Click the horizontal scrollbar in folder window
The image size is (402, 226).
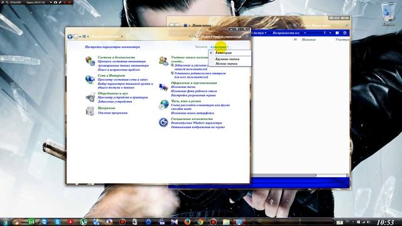284,175
